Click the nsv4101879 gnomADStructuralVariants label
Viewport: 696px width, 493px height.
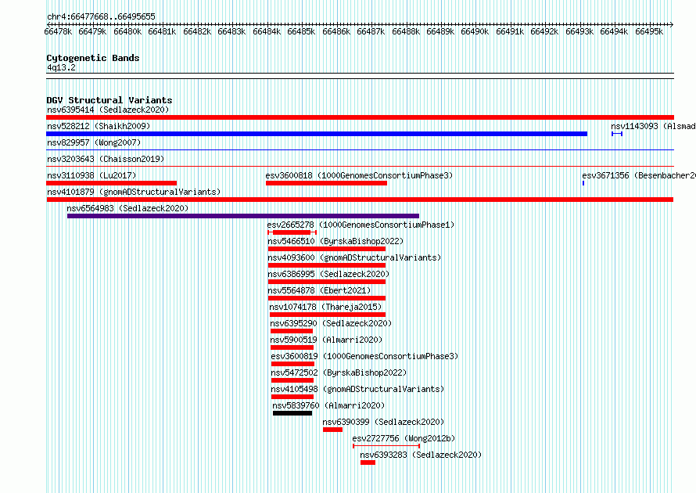point(134,192)
